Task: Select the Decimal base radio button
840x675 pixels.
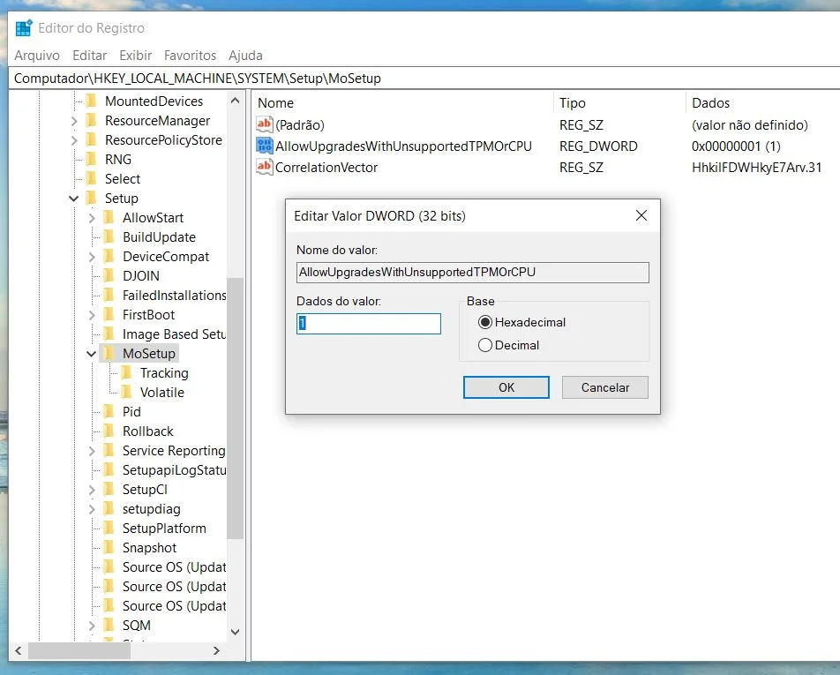Action: 484,345
